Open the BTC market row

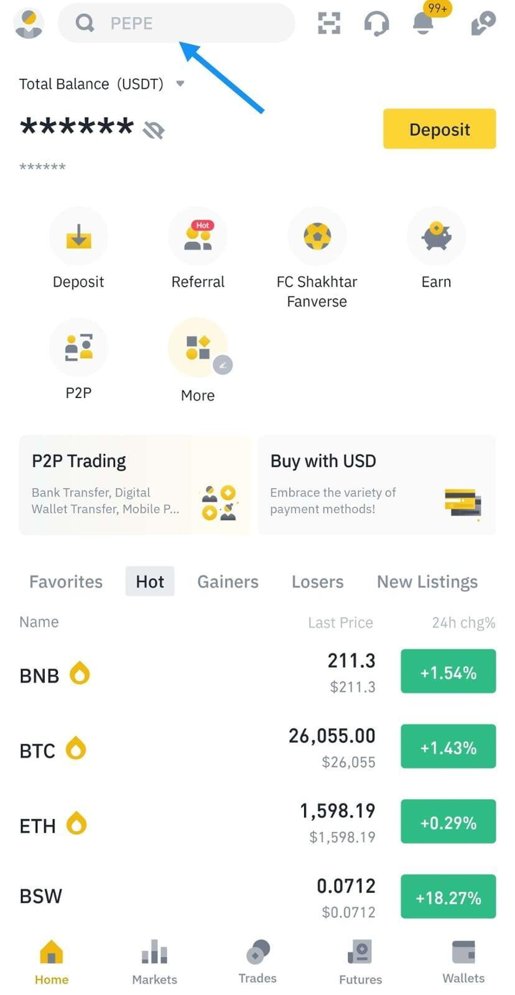(257, 748)
